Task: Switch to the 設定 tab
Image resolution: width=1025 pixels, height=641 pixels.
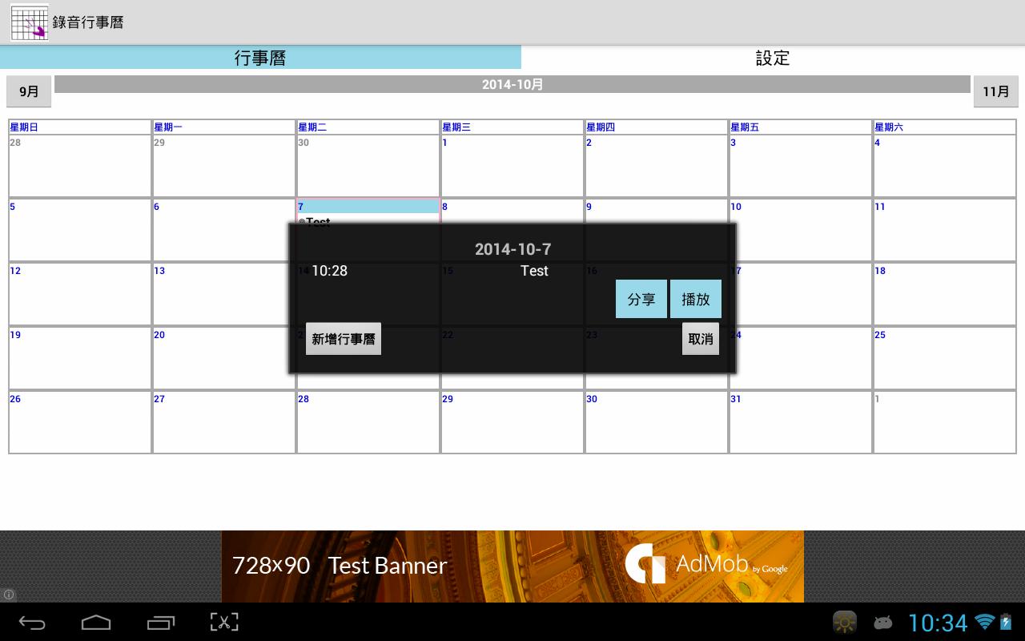Action: 772,58
